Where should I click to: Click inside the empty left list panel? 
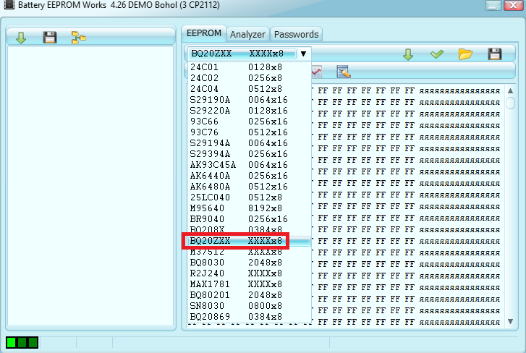click(x=90, y=185)
